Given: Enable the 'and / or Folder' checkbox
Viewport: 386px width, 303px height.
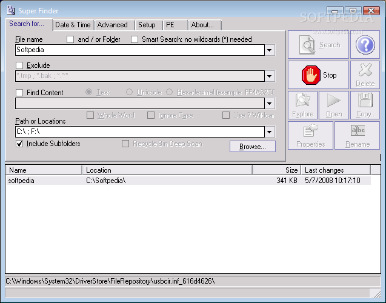Looking at the screenshot, I should point(70,39).
